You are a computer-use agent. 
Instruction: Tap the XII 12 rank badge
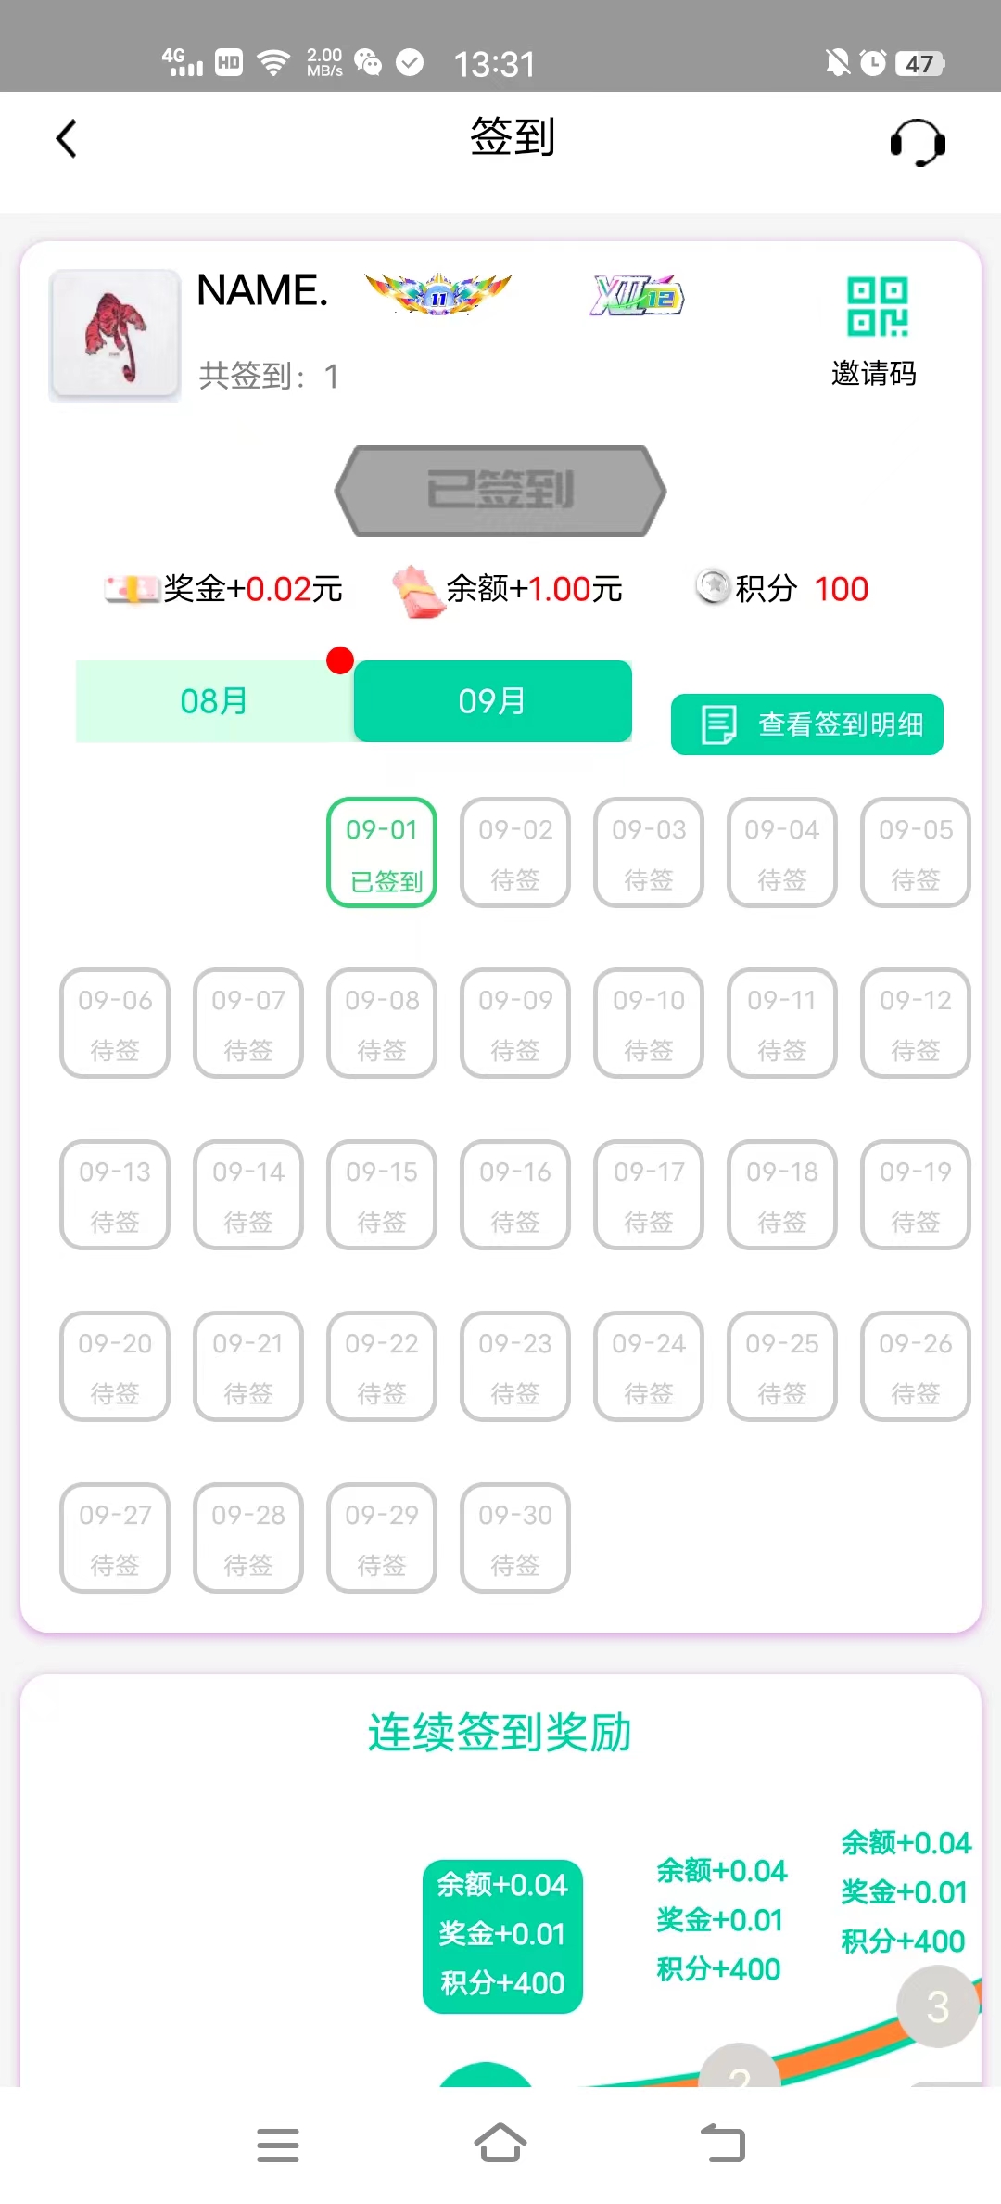coord(638,296)
